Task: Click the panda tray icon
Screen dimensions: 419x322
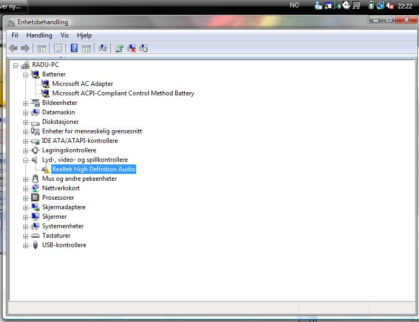Action: 346,5
